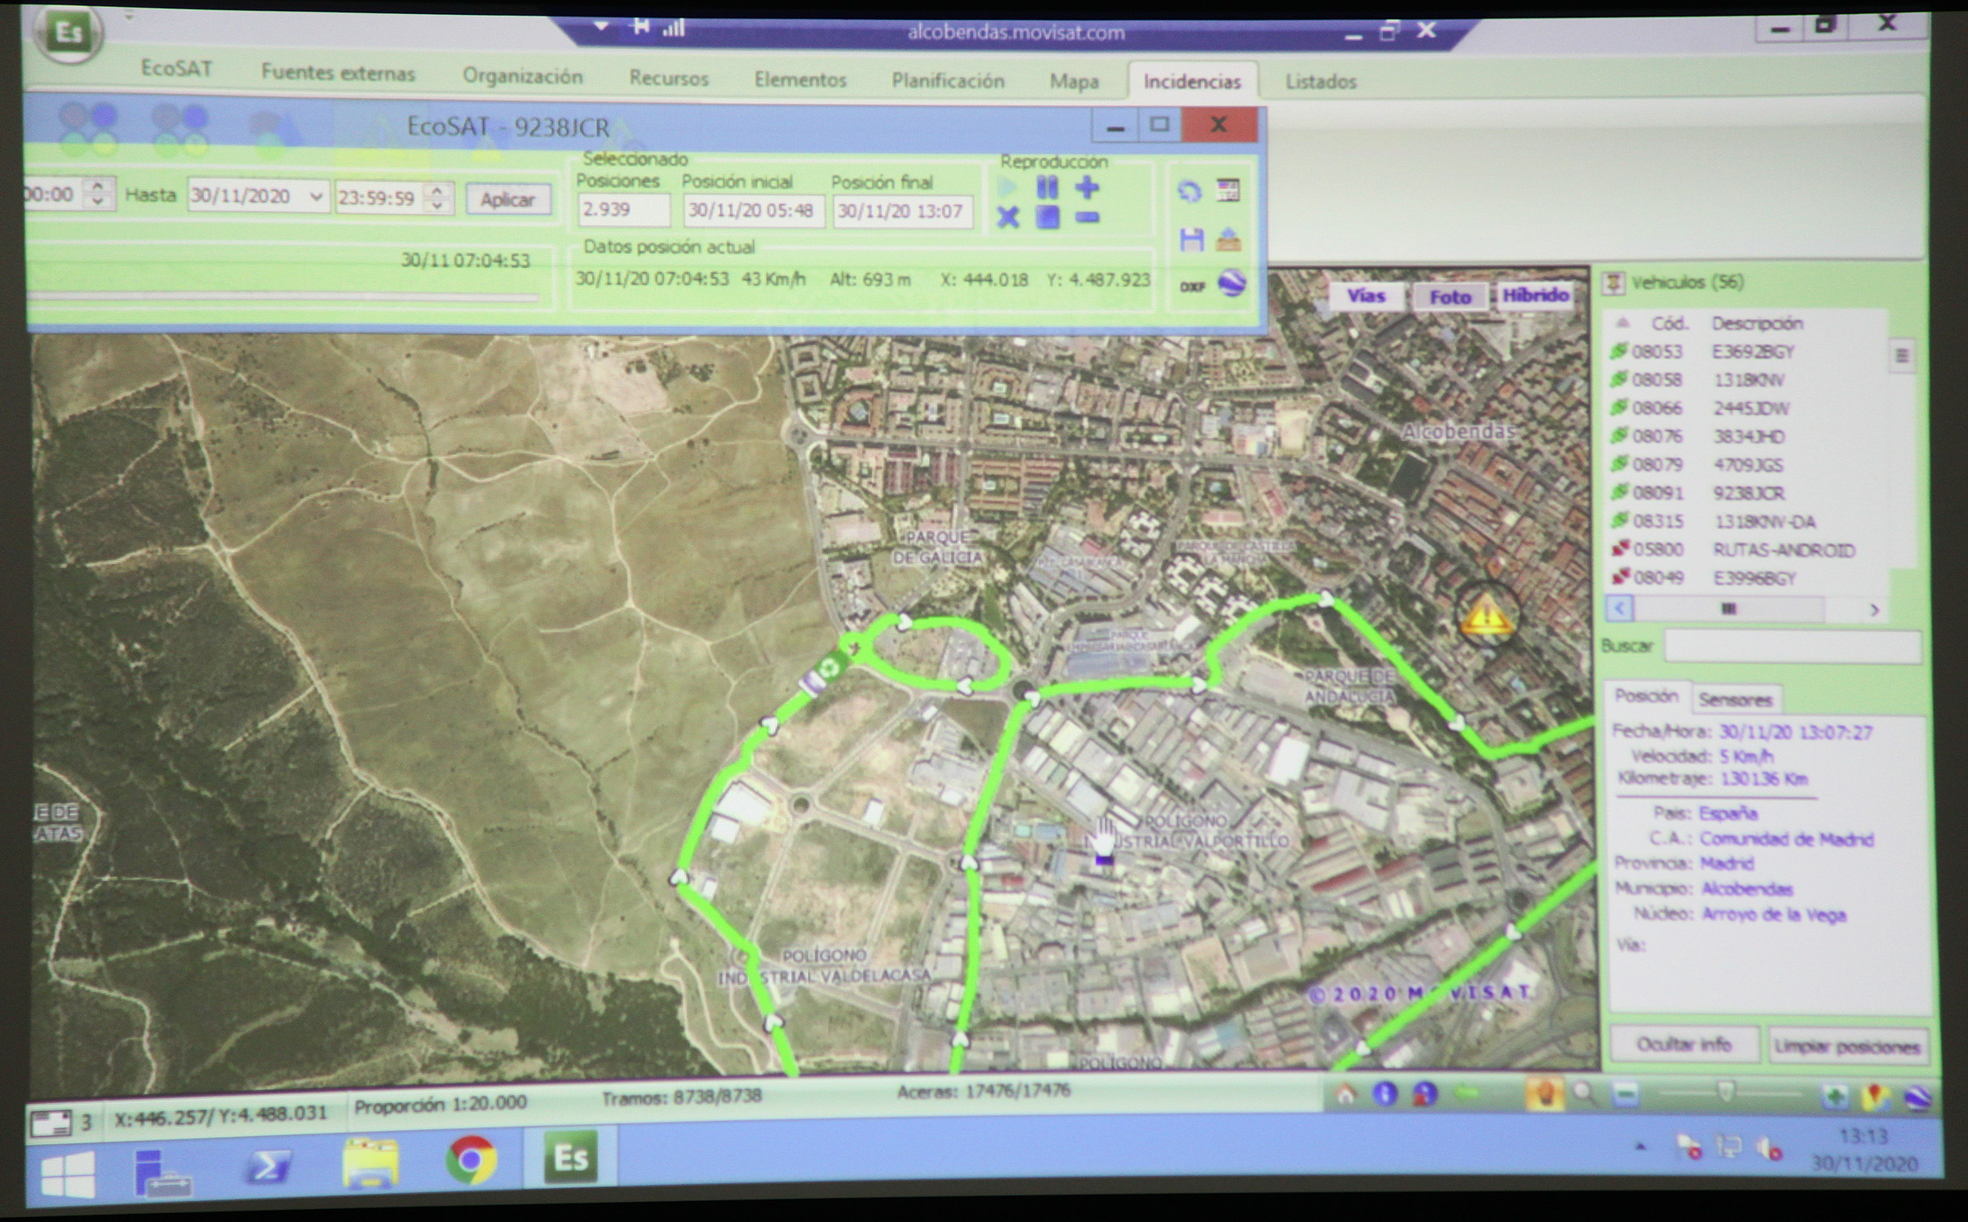
Task: Open the Recursos menu
Action: tap(668, 78)
